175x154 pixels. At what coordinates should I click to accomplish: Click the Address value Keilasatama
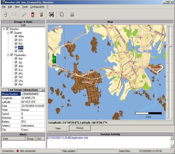pyautogui.click(x=28, y=126)
